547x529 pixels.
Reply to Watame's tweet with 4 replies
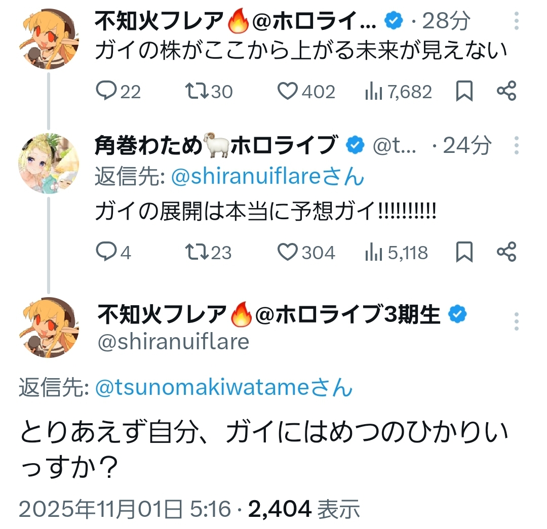[107, 252]
